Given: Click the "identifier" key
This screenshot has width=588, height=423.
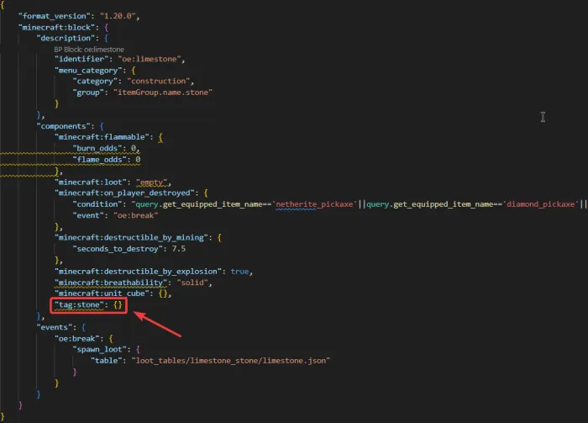Looking at the screenshot, I should pos(81,59).
